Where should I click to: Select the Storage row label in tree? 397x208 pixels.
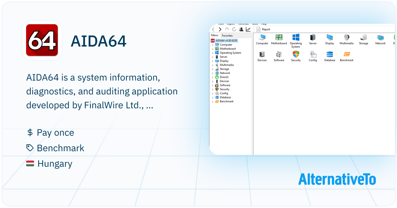click(224, 69)
